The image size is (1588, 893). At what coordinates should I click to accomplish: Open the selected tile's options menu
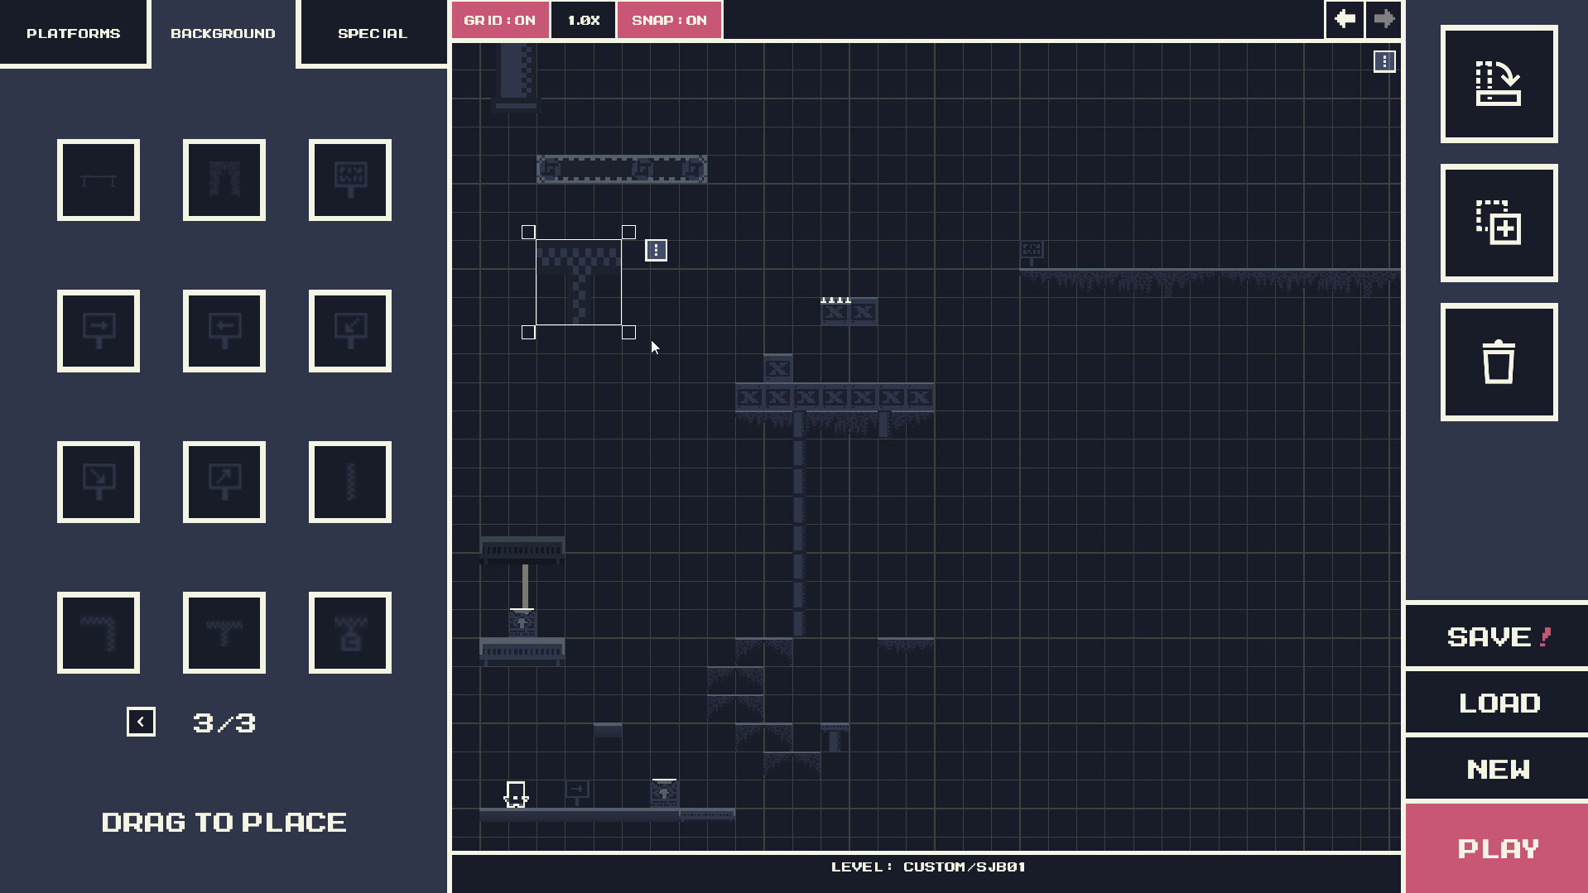click(x=655, y=250)
